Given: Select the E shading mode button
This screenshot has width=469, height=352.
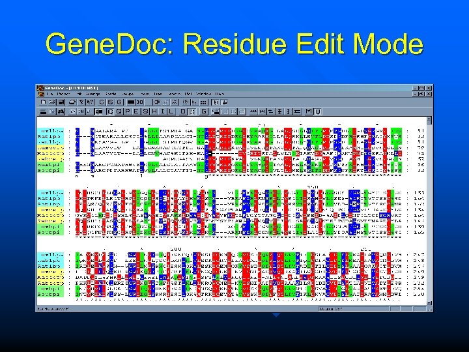Looking at the screenshot, I should [136, 111].
